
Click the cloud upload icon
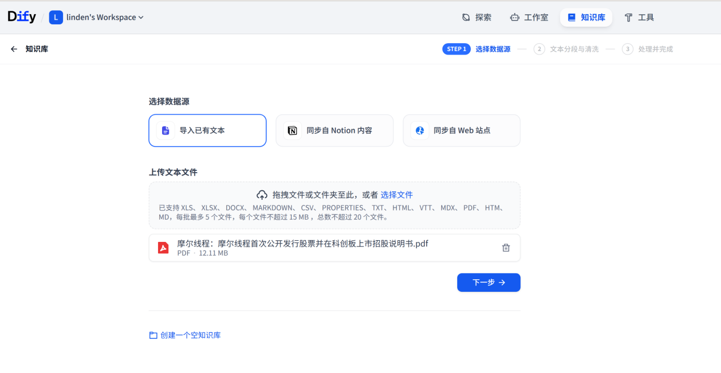(x=262, y=195)
